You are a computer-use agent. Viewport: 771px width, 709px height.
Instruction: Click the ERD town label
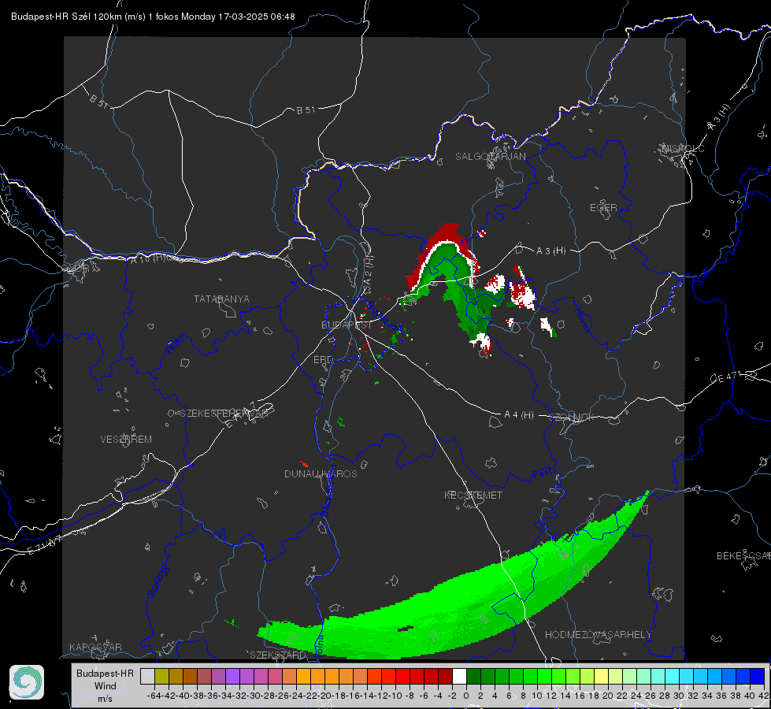click(323, 360)
